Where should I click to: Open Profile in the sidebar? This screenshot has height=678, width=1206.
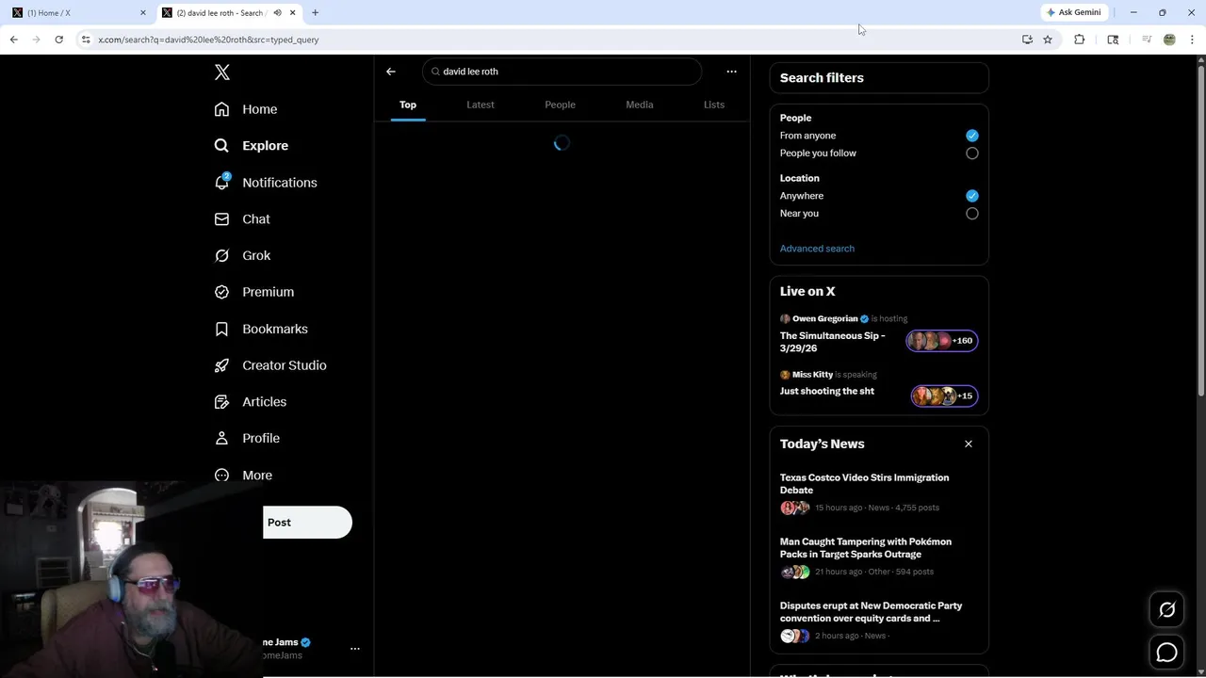pos(247,439)
